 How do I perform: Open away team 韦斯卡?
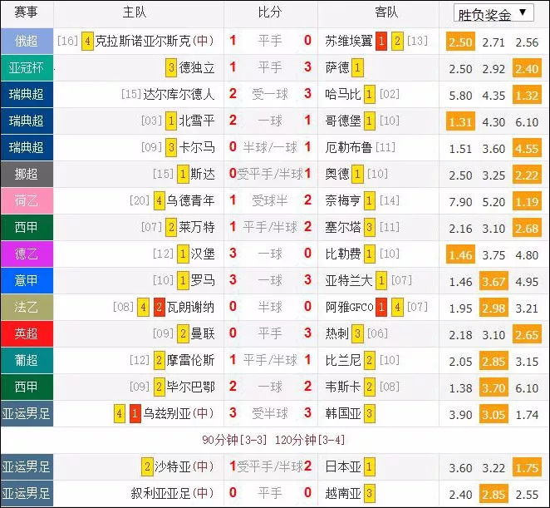click(342, 387)
